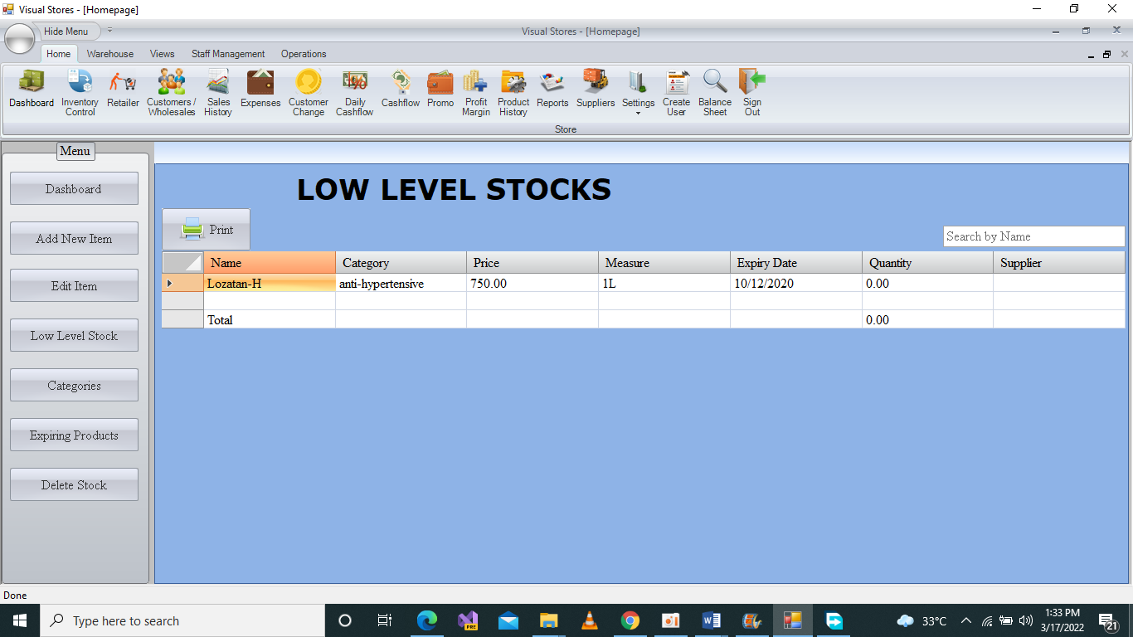The width and height of the screenshot is (1133, 637).
Task: Open Product History from the ribbon
Action: [513, 91]
